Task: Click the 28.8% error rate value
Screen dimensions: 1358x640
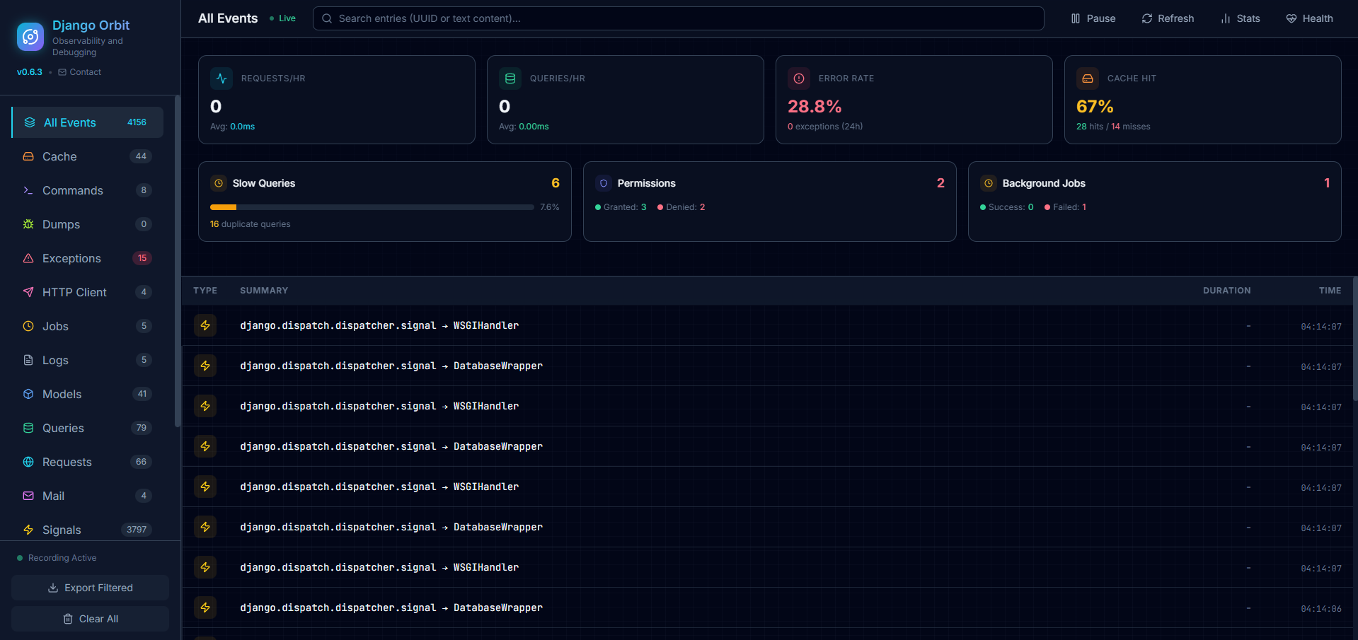Action: [815, 106]
